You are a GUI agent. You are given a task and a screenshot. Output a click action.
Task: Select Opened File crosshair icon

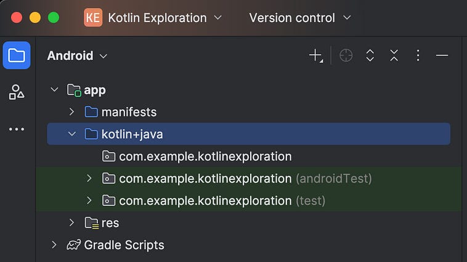tap(346, 55)
